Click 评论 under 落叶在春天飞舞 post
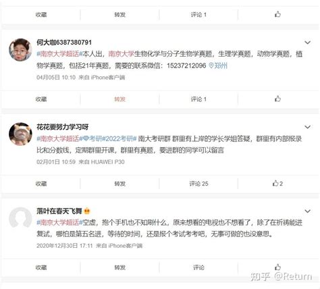This screenshot has width=320, height=289. point(198,267)
